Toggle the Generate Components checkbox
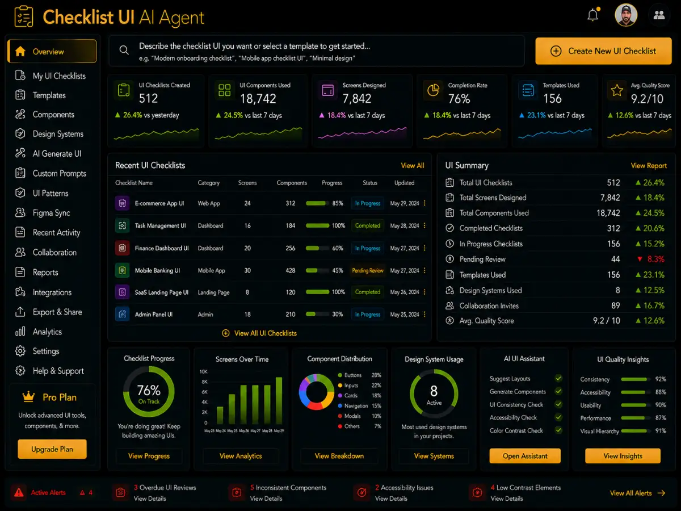The image size is (681, 511). [x=558, y=392]
